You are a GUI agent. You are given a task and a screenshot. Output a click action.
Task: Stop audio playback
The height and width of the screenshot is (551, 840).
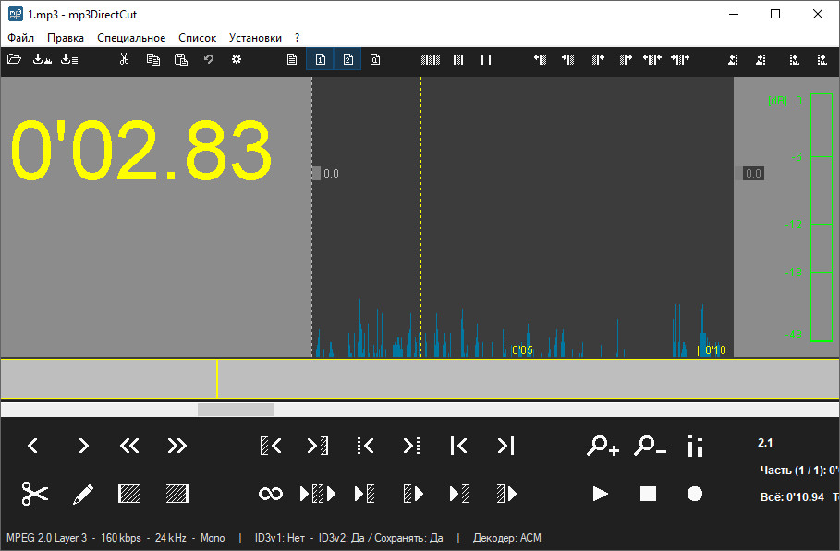[647, 493]
